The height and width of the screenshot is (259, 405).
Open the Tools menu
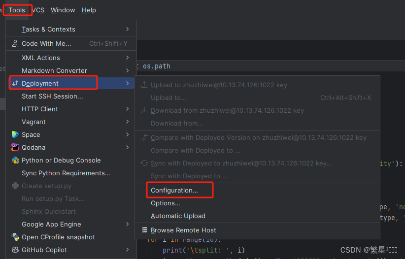pyautogui.click(x=17, y=10)
